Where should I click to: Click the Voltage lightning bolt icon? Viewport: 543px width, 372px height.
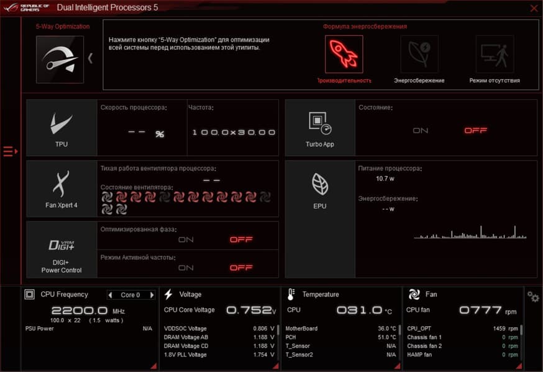point(168,294)
